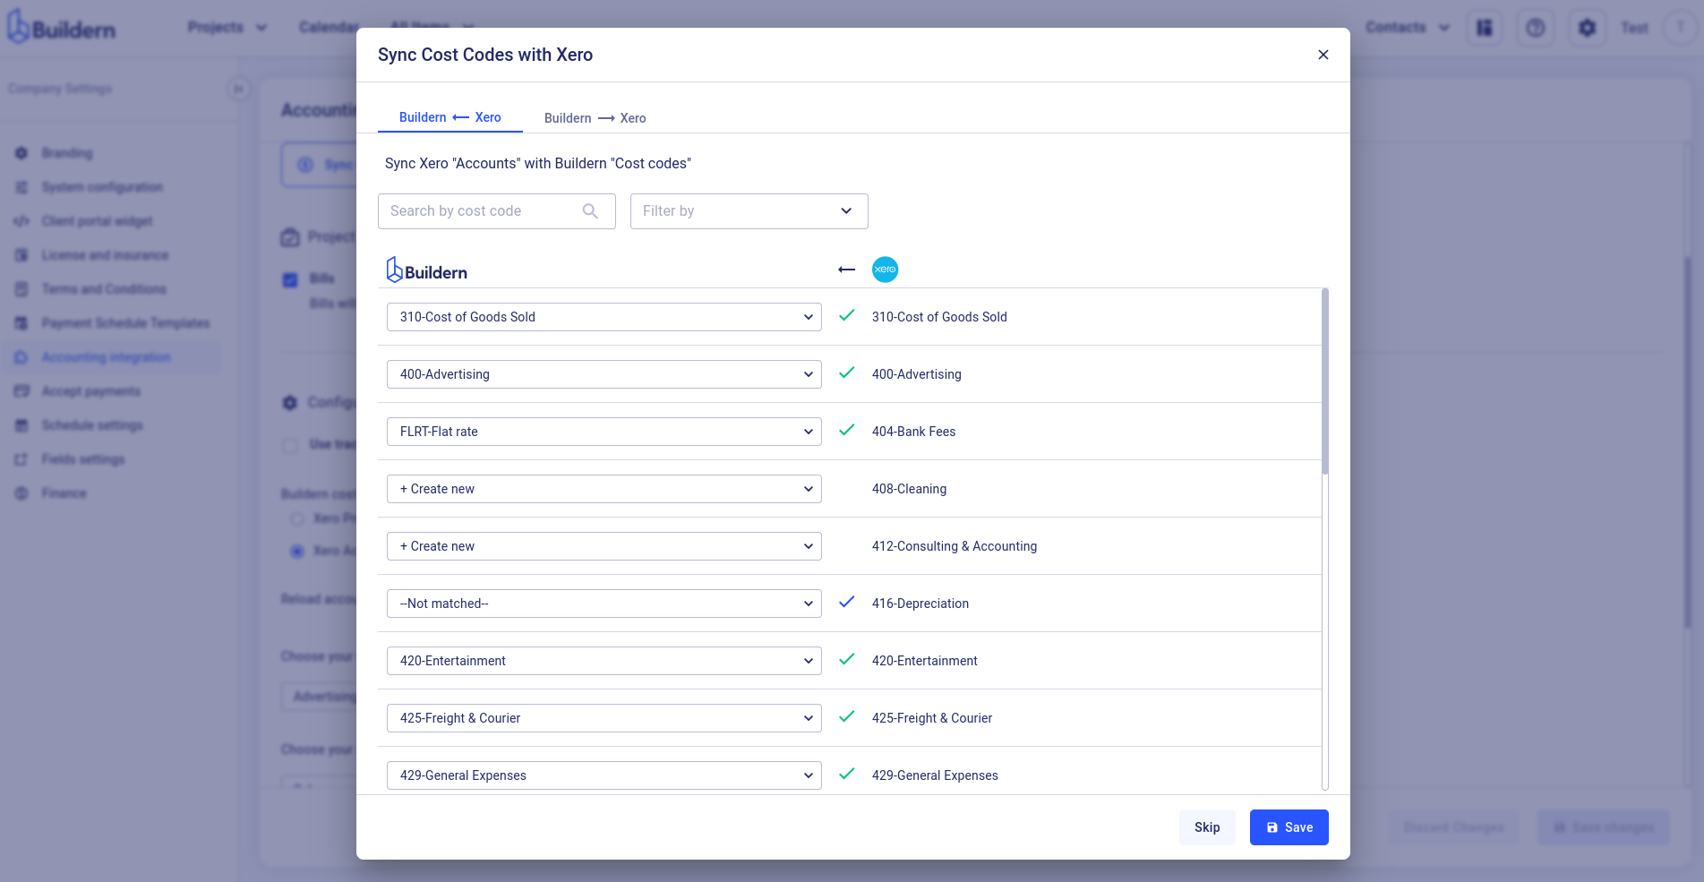This screenshot has height=882, width=1704.
Task: Click the user avatar in top bar
Action: (x=1680, y=28)
